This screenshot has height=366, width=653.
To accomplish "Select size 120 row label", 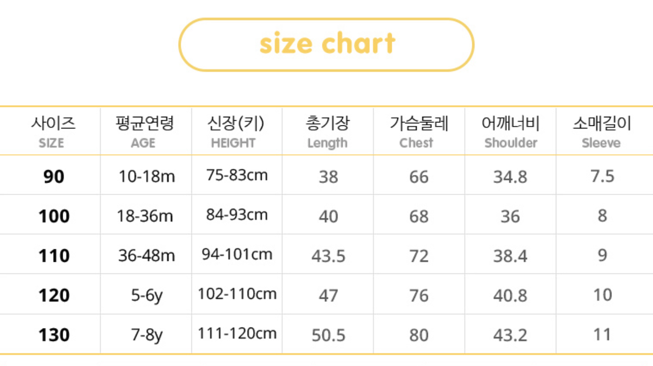I will click(54, 295).
